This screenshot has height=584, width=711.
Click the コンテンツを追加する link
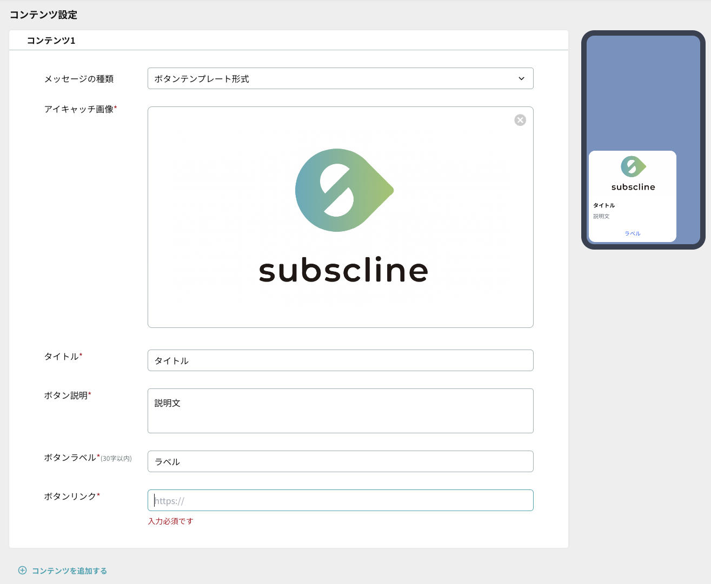coord(69,571)
